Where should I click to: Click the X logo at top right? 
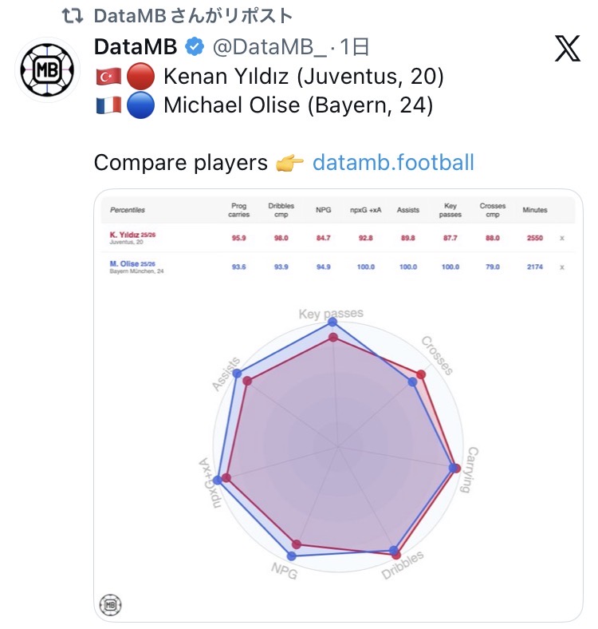(567, 49)
